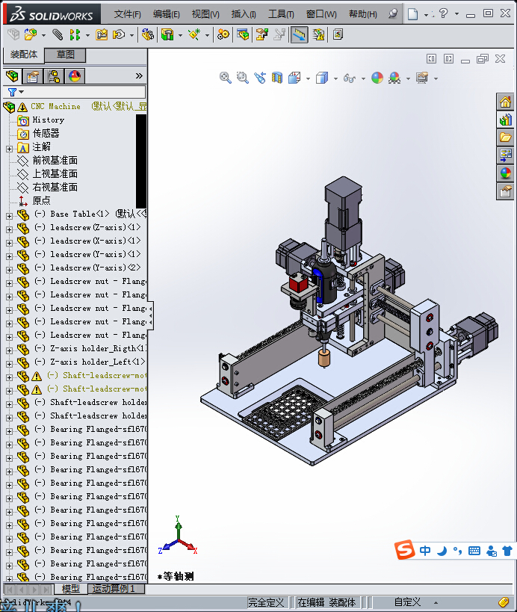Select the CNC Machine root assembly
The image size is (517, 612).
click(56, 106)
